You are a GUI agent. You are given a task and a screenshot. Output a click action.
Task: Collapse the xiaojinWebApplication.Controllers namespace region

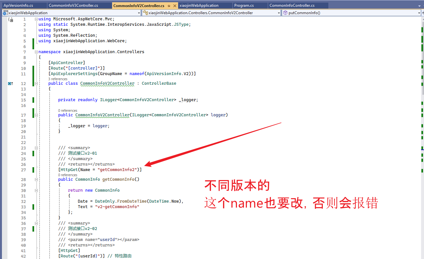36,52
